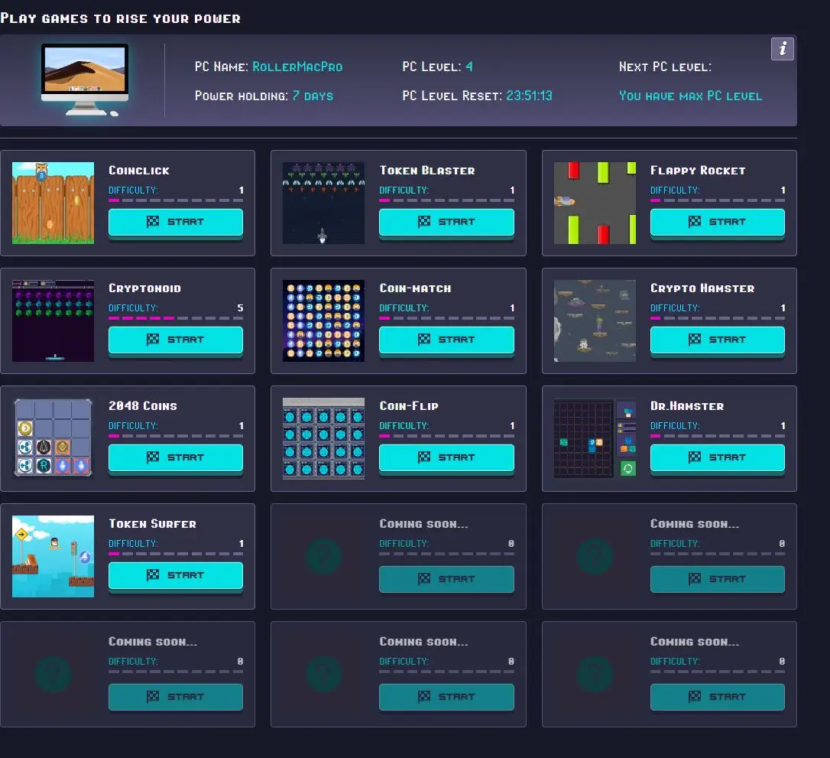Click the Coin-Match game title

(416, 288)
